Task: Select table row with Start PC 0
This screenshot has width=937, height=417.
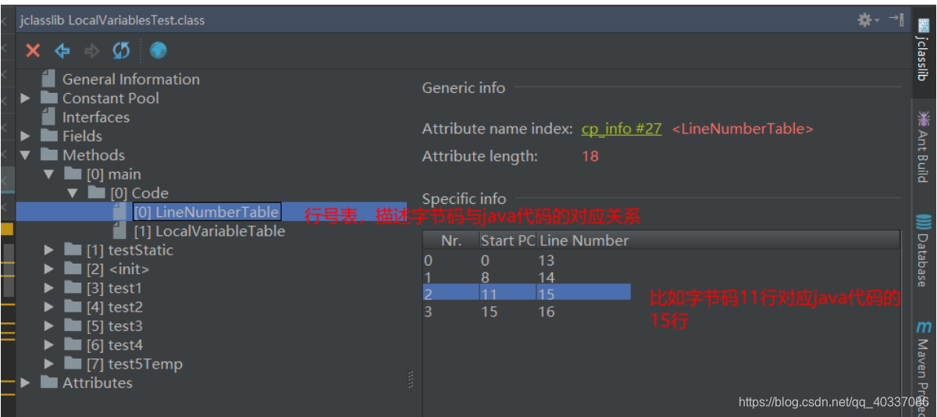Action: 527,260
